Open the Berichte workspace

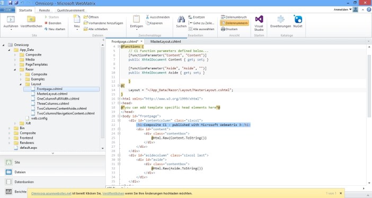click(x=16, y=191)
